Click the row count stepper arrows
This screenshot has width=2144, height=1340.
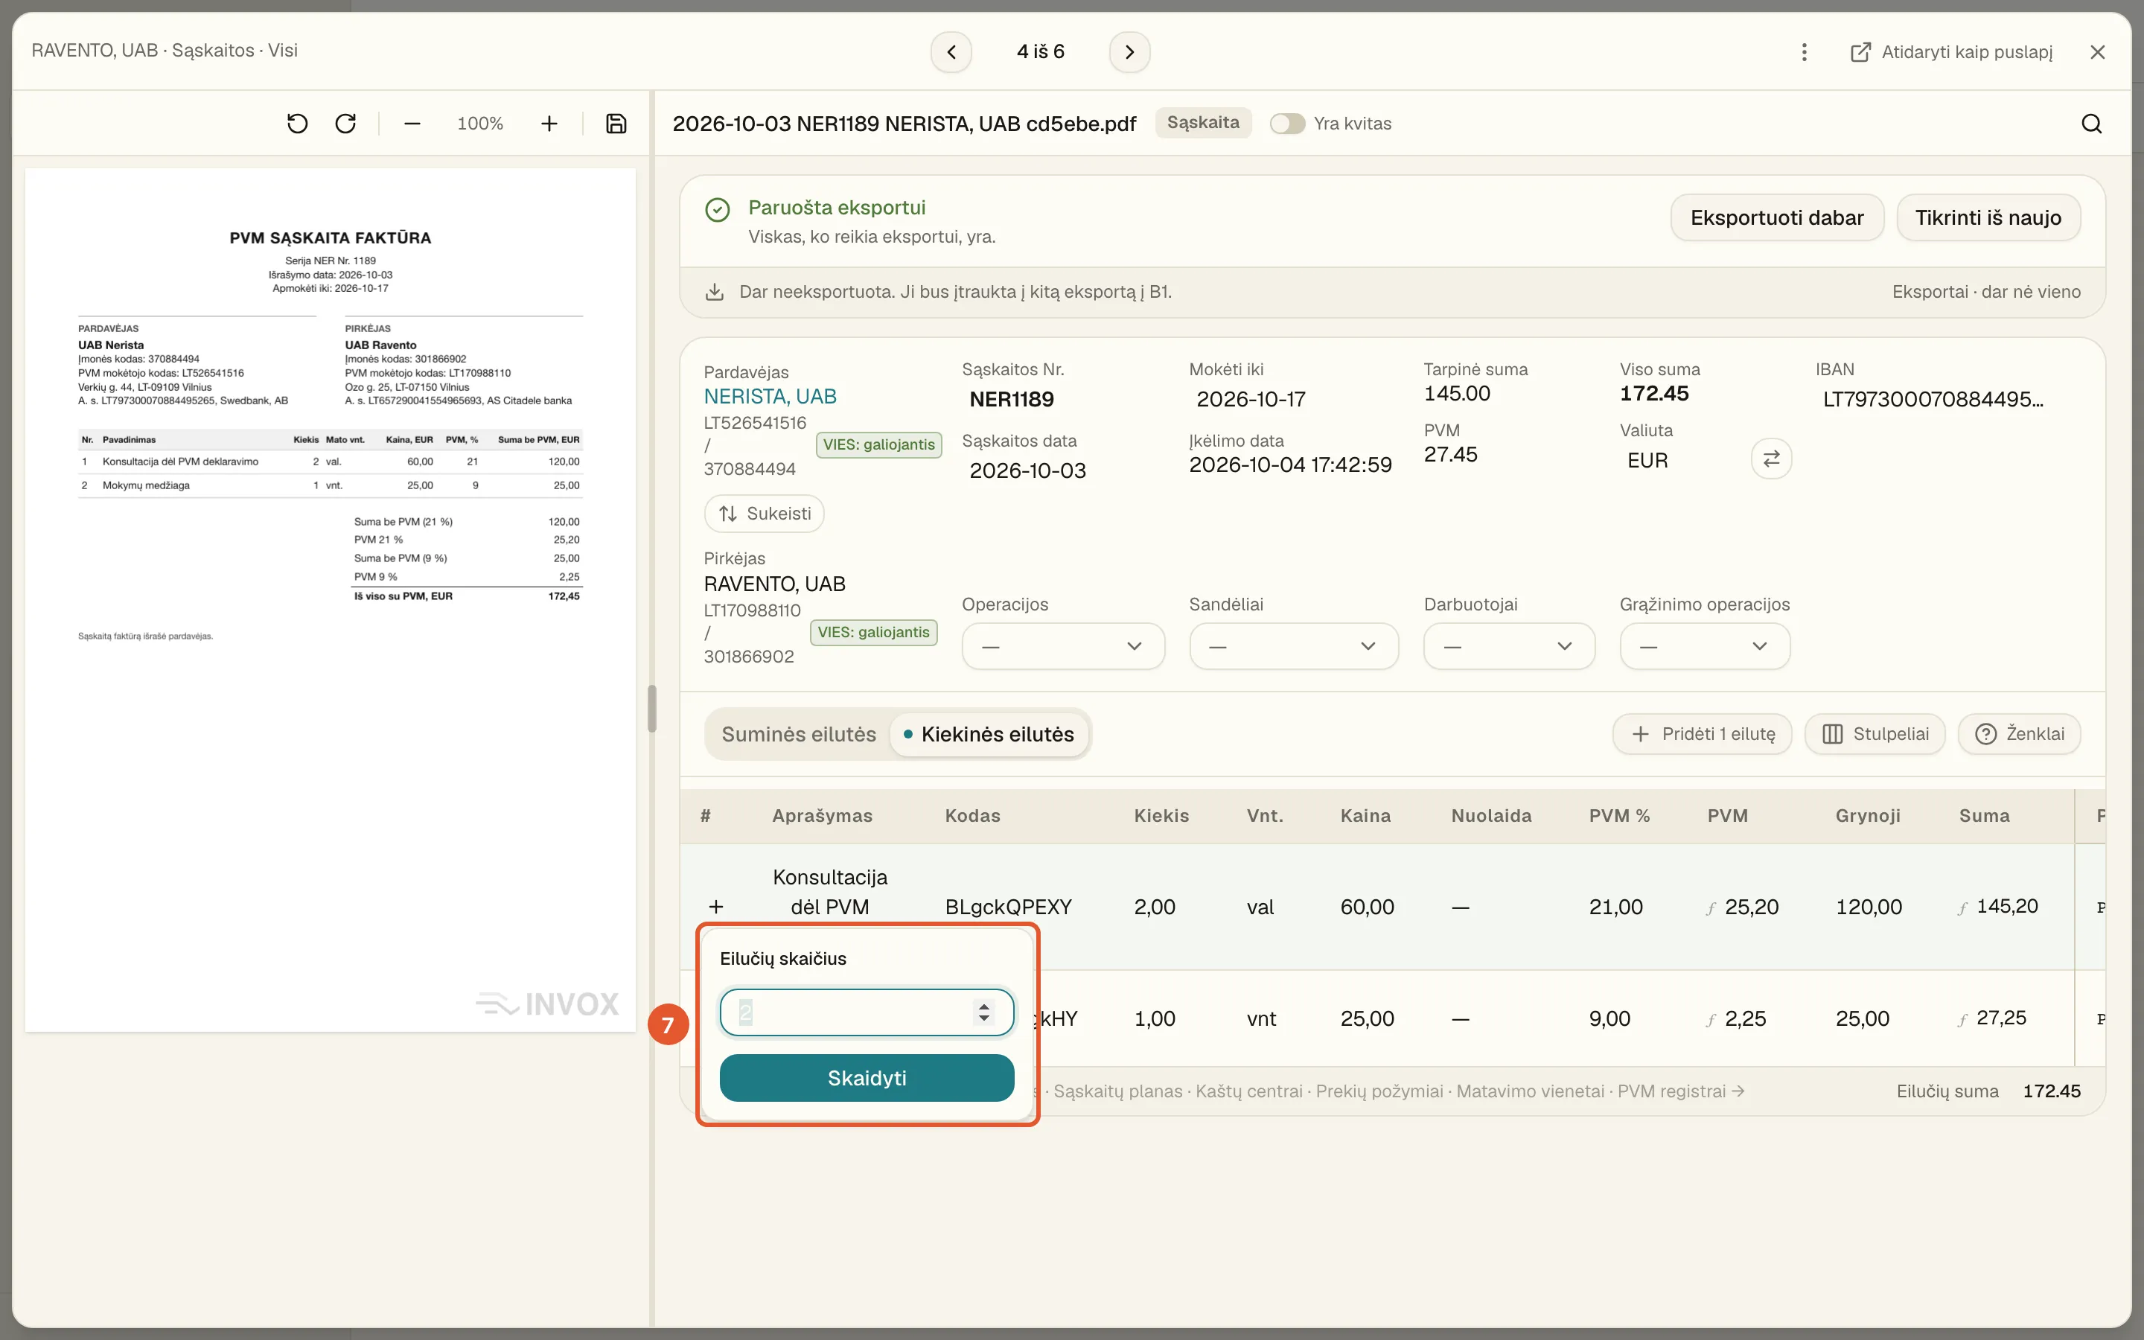coord(983,1012)
